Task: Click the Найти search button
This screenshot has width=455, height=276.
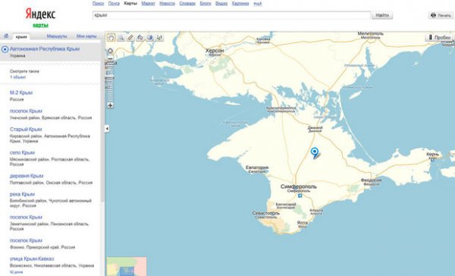Action: tap(382, 15)
